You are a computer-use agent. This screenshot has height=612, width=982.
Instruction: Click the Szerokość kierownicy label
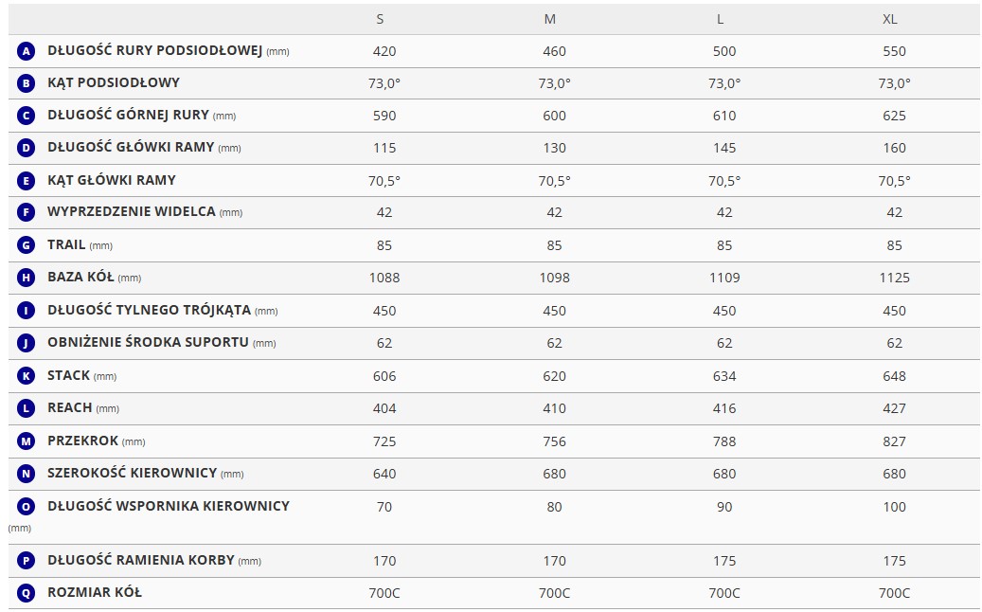click(133, 474)
